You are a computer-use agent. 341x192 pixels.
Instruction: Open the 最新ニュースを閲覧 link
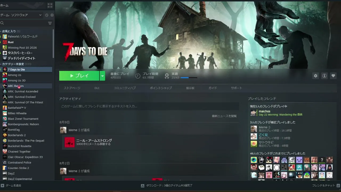[224, 116]
